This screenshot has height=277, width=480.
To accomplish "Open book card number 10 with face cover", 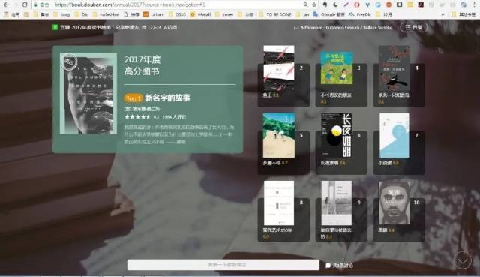I will 399,211.
